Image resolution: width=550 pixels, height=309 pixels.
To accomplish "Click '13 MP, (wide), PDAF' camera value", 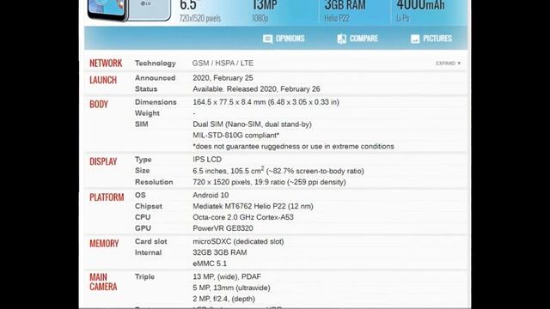I will (227, 276).
